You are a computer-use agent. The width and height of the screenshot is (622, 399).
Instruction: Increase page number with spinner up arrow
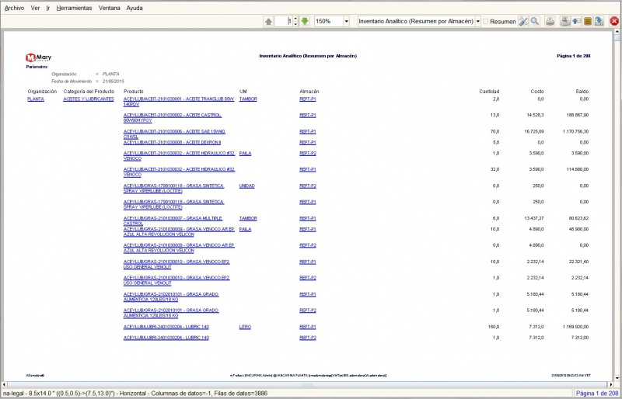(295, 19)
